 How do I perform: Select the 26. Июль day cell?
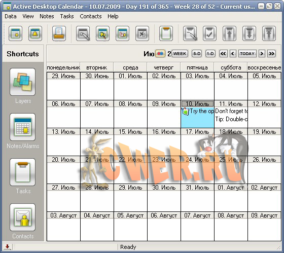[264, 170]
